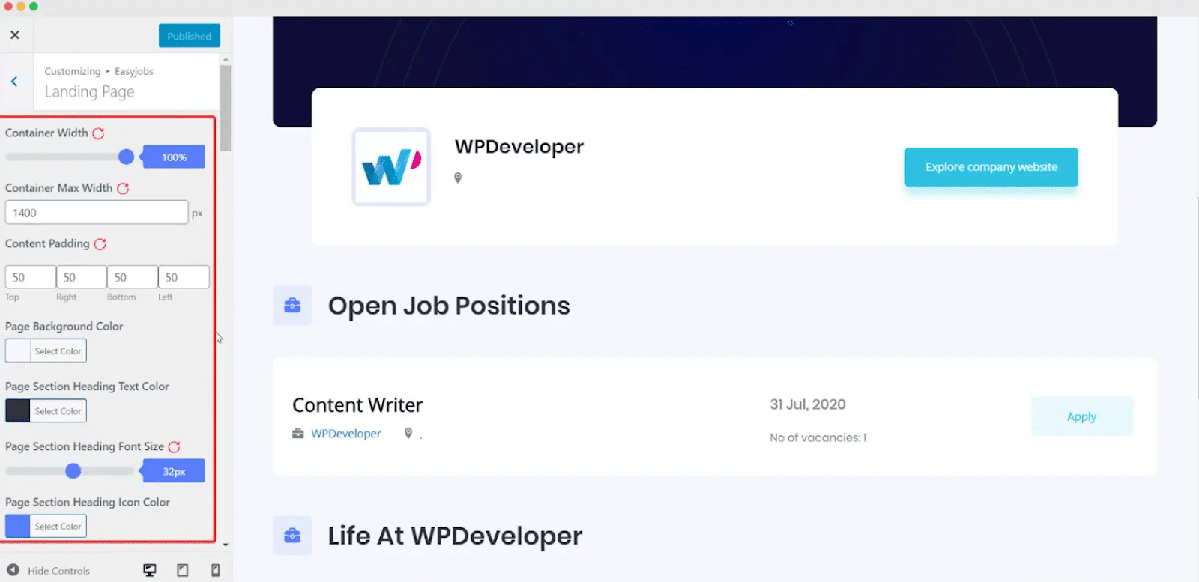
Task: Switch to mobile preview device icon
Action: (215, 571)
